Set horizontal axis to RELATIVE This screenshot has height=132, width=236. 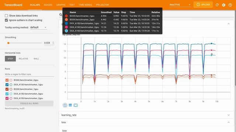23,59
